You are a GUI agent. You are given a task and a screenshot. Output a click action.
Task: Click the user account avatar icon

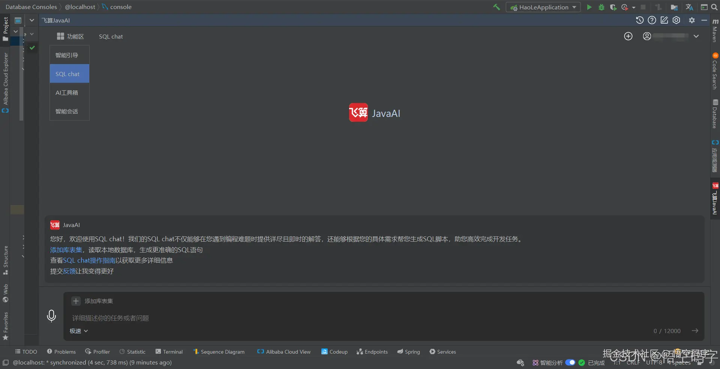[x=647, y=36]
